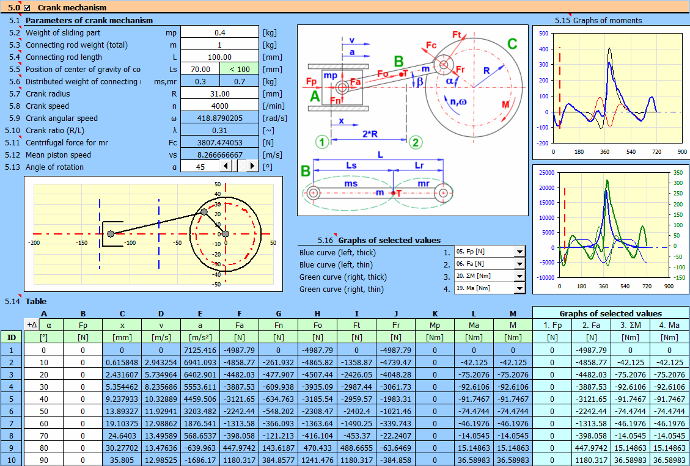Viewport: 690px width, 466px height.
Task: Open the blue thick curve dropdown (05. Fp [N])
Action: (519, 252)
